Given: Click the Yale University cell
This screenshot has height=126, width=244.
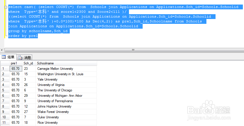Looking at the screenshot, I should click(x=66, y=79).
